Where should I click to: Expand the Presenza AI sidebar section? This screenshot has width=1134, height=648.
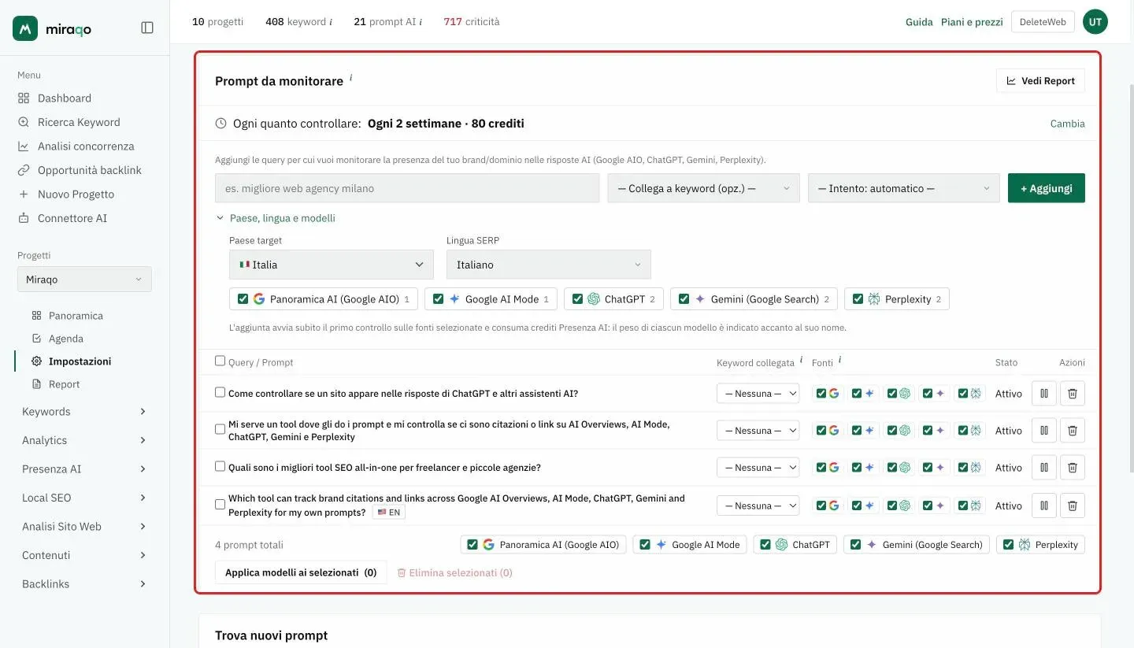click(x=84, y=469)
